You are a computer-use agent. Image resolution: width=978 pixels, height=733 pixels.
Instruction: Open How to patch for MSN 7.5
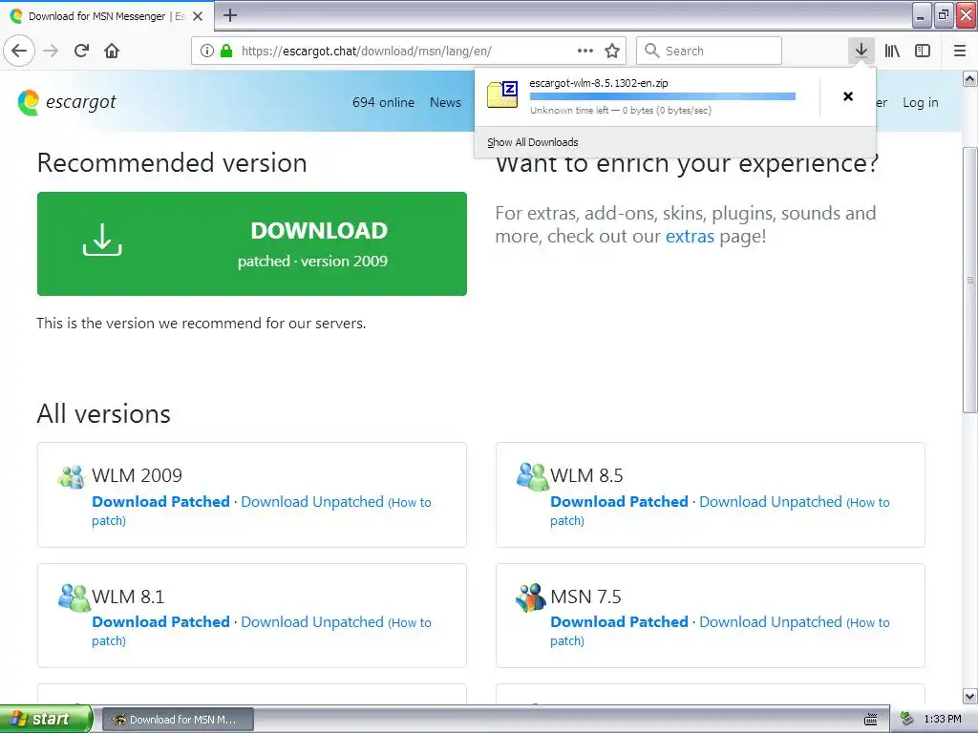coord(719,632)
